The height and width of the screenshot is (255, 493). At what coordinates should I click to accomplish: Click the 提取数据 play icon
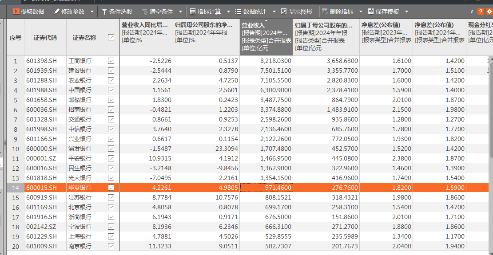click(x=16, y=12)
